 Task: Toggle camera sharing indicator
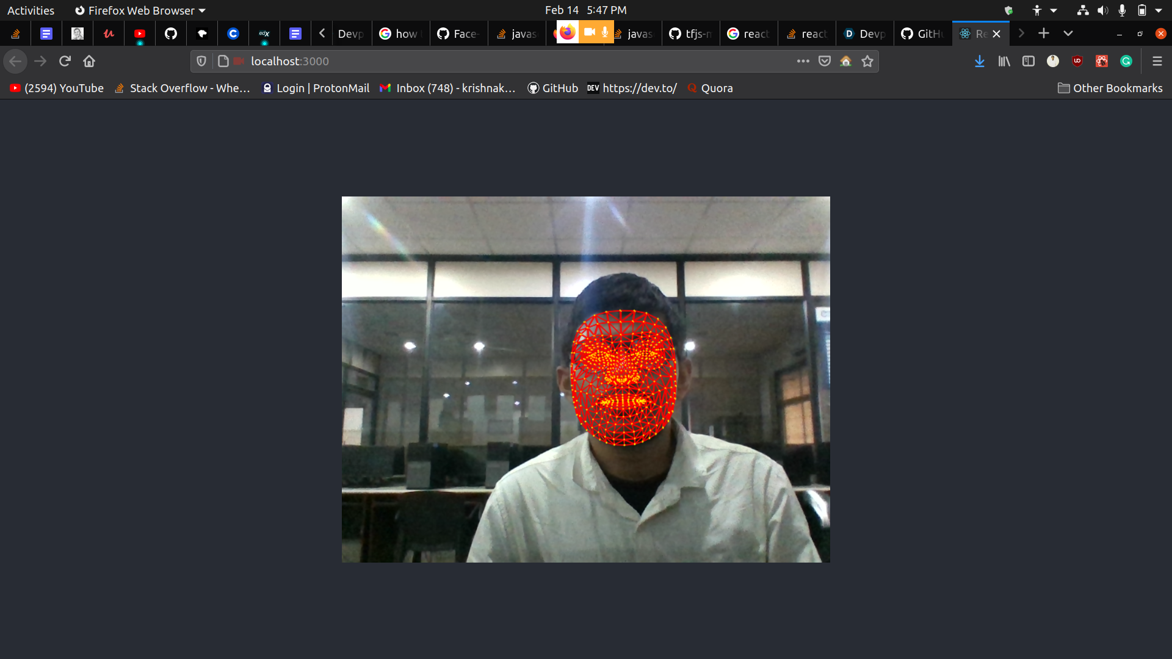(589, 32)
